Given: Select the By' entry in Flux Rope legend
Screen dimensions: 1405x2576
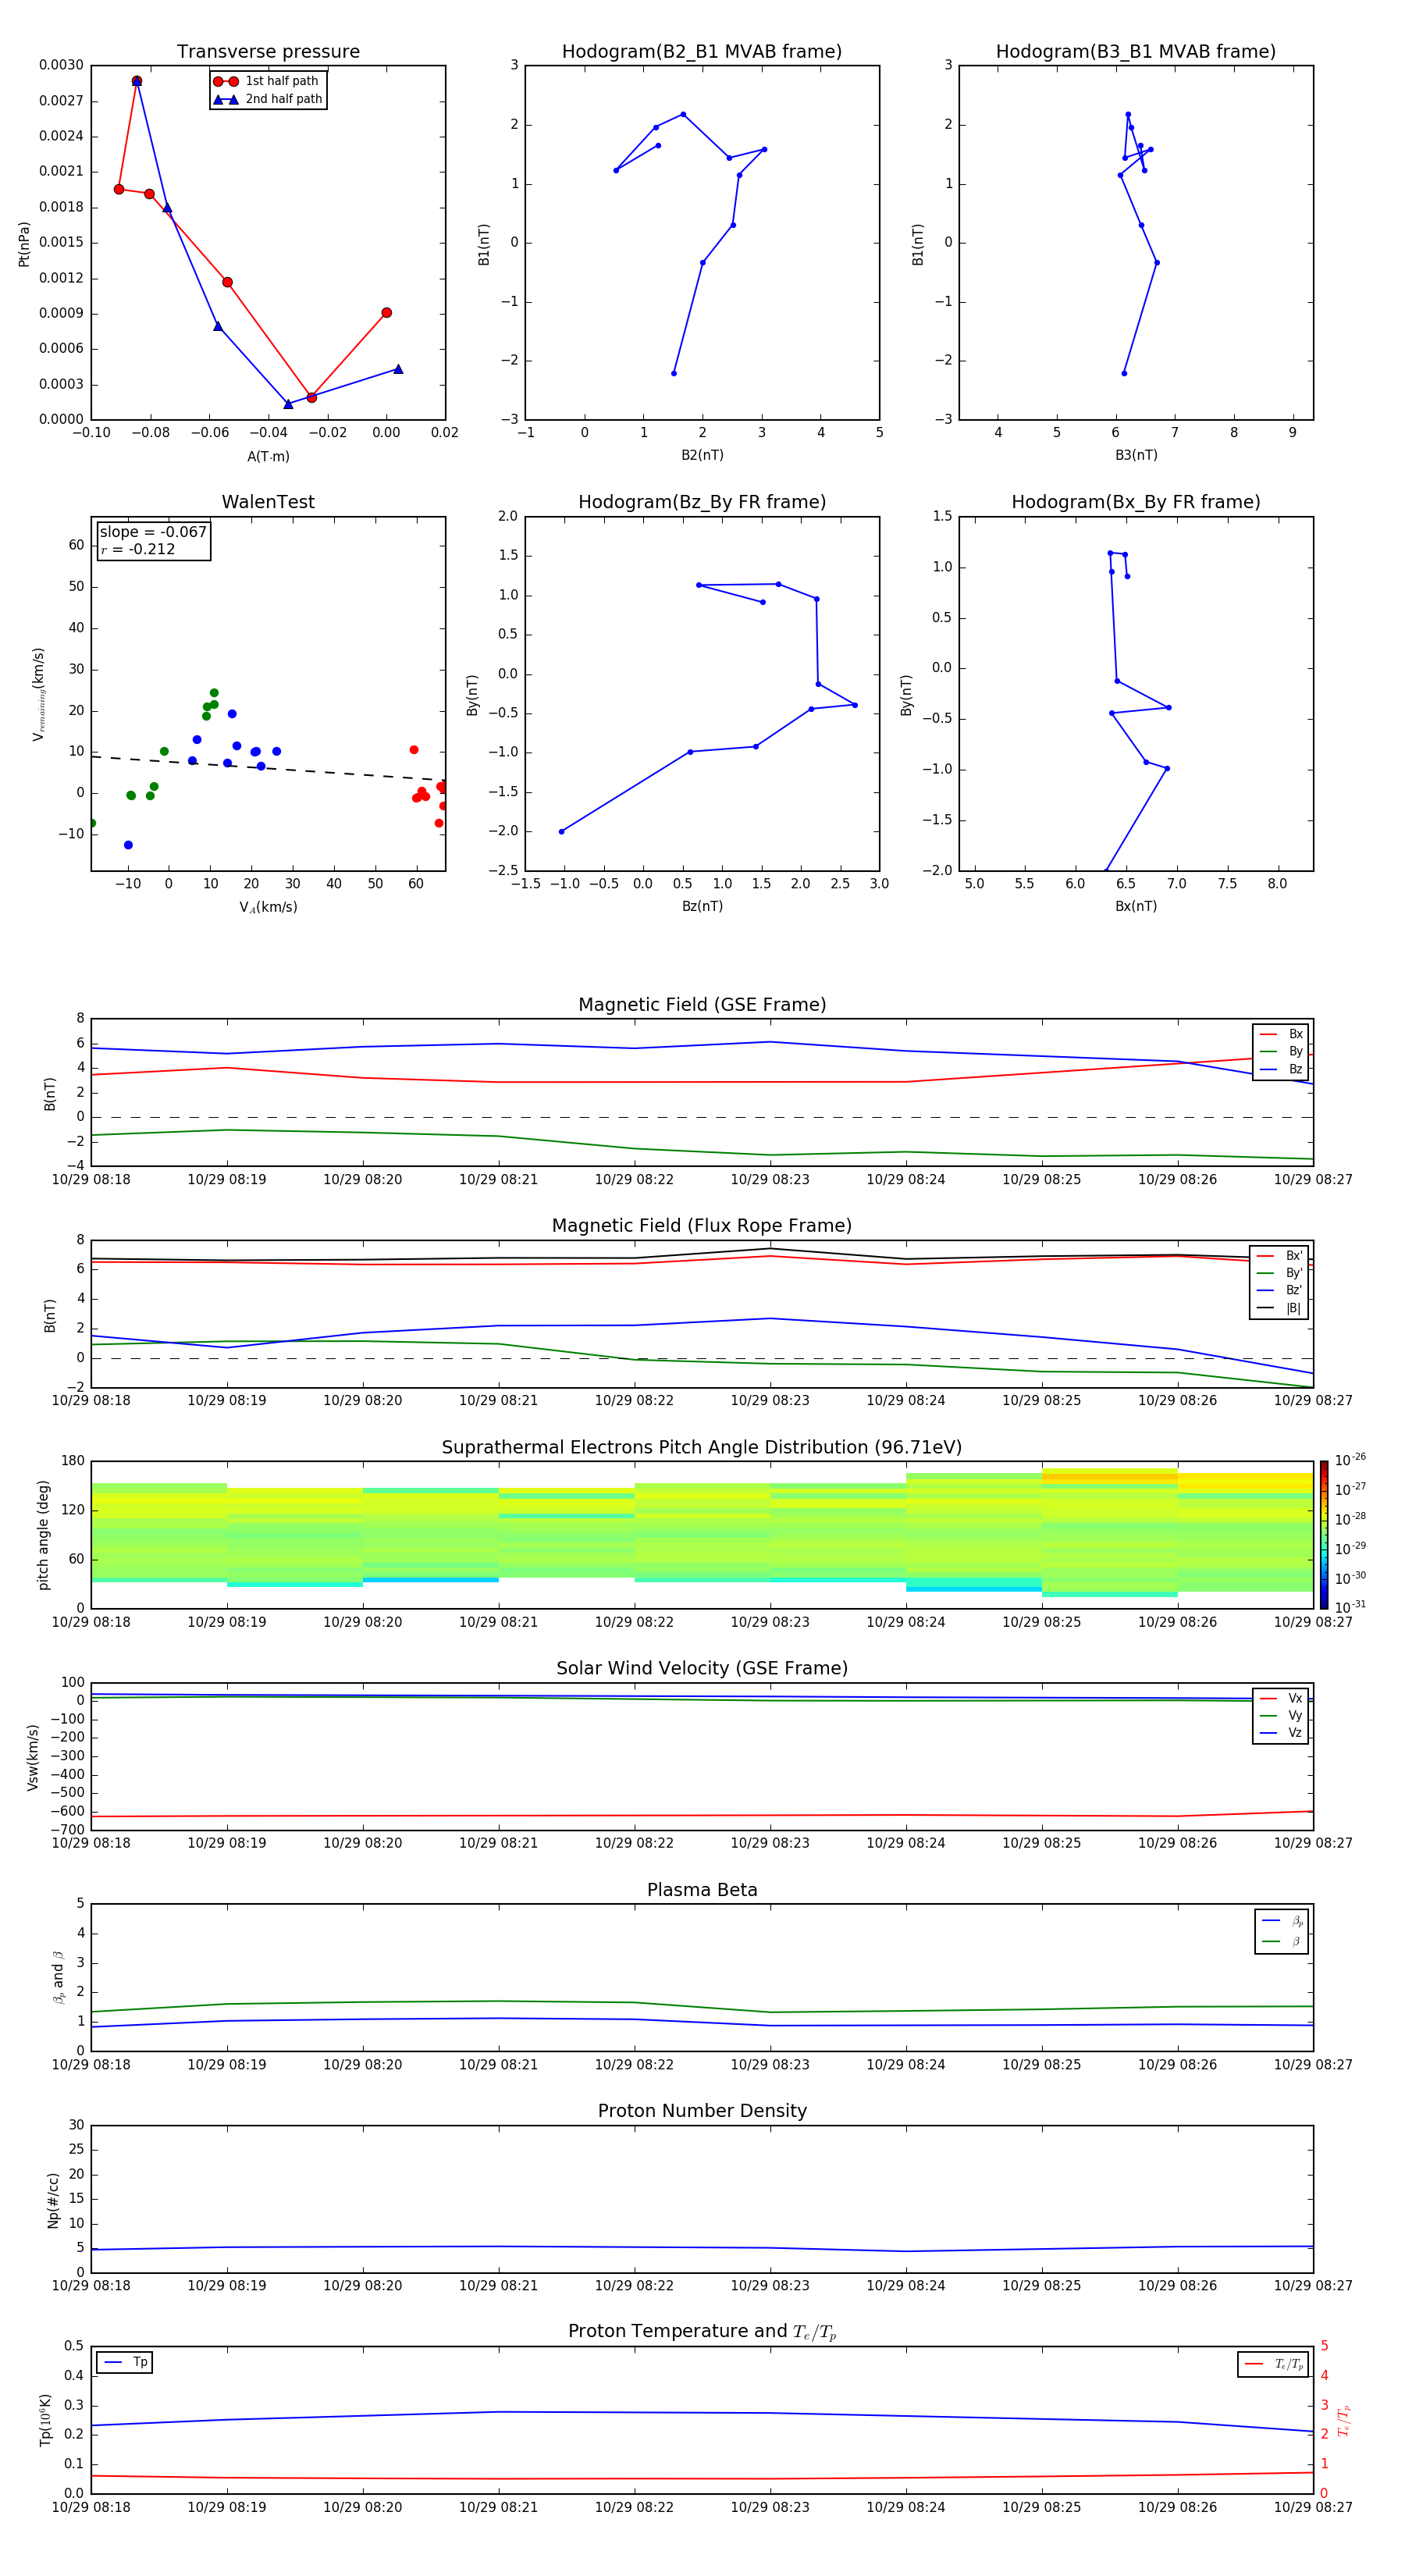Looking at the screenshot, I should tap(1279, 1273).
